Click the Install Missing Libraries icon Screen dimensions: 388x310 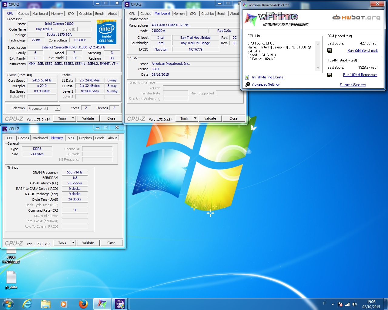pyautogui.click(x=247, y=77)
